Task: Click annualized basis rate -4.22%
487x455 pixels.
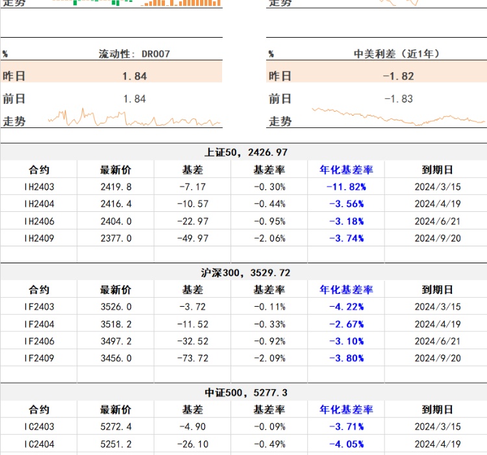Action: coord(346,307)
